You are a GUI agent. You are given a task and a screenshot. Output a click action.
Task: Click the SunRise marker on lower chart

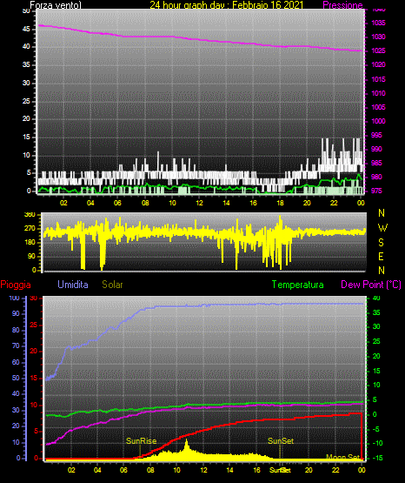pyautogui.click(x=141, y=441)
